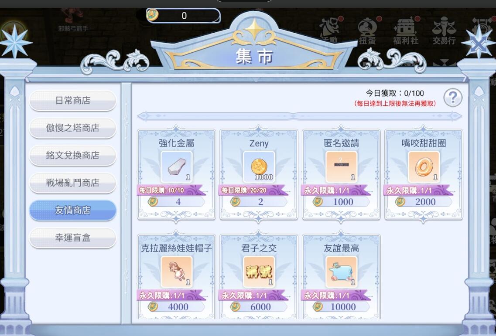Open the 戰場亂鬥商店 tab
This screenshot has height=336, width=496.
point(73,183)
